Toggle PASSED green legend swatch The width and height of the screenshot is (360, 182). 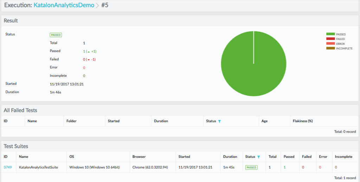[x=330, y=34]
